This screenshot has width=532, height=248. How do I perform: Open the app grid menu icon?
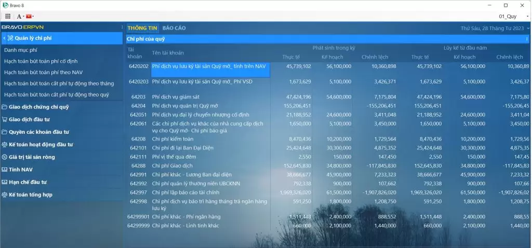[x=8, y=17]
